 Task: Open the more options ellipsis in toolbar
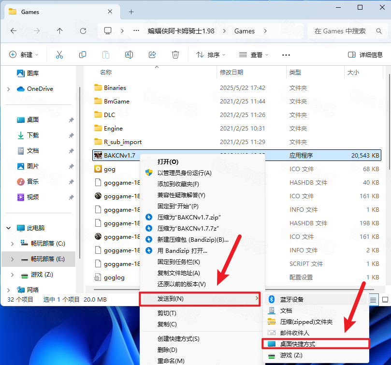[x=286, y=55]
